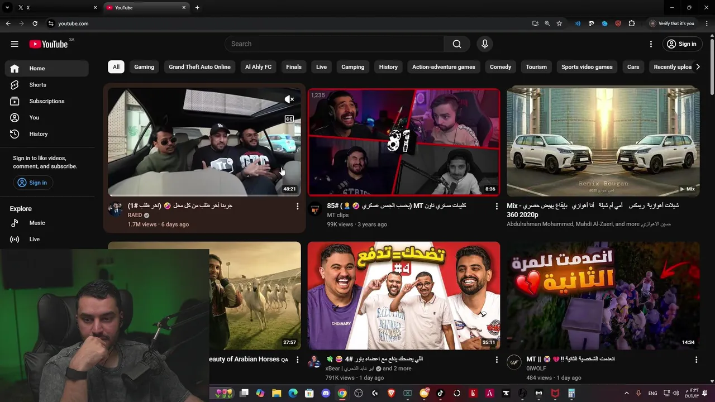Open the xBear video thumbnail

pos(404,296)
